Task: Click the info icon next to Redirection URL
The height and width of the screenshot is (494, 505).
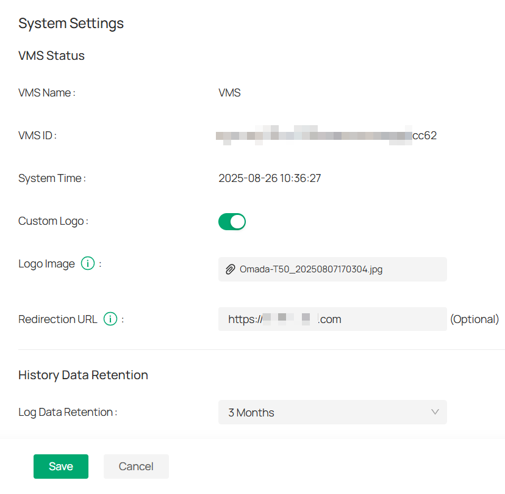Action: (110, 319)
